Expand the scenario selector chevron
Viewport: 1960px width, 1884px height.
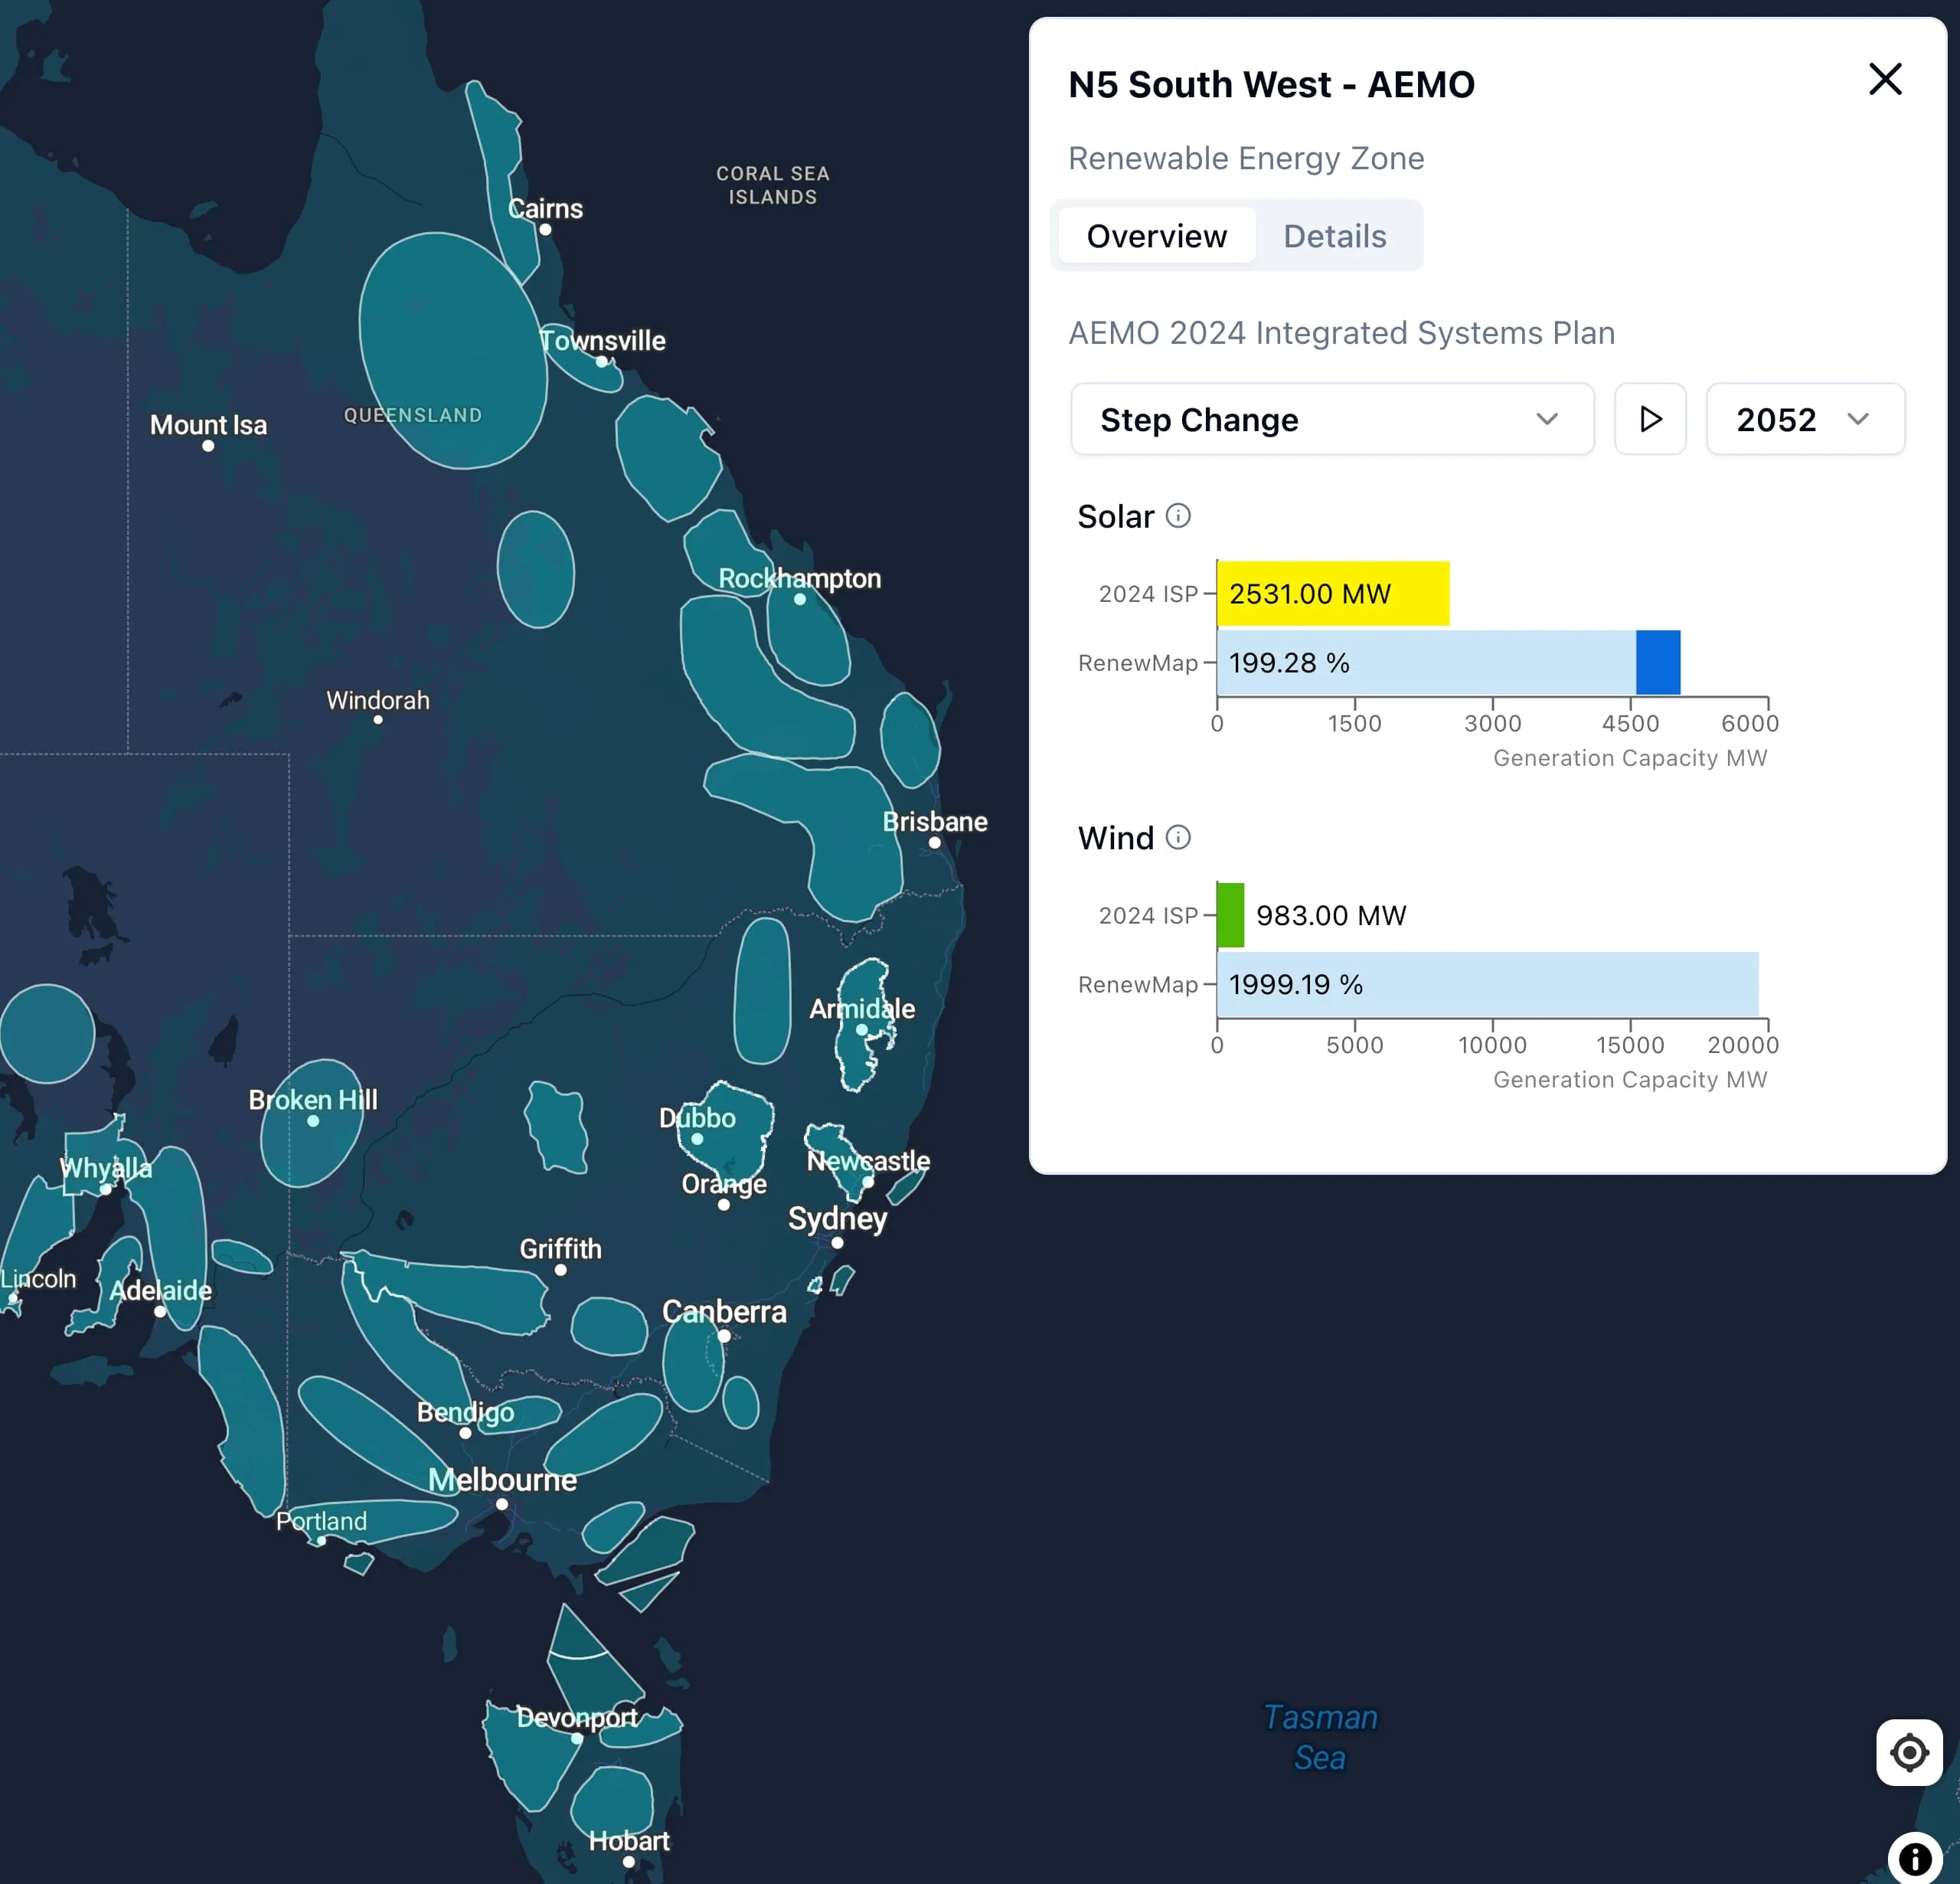pyautogui.click(x=1547, y=419)
